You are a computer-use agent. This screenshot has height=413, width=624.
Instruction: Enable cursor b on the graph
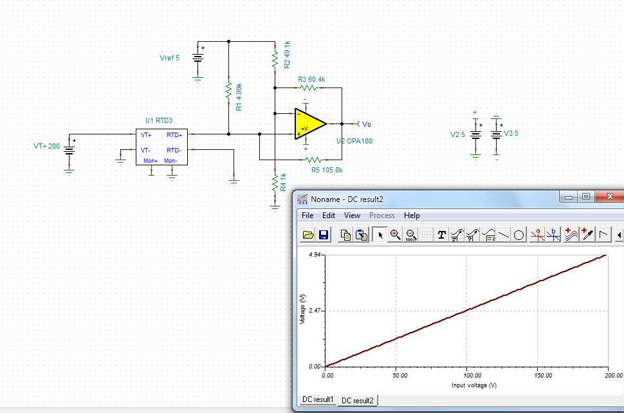tap(553, 235)
